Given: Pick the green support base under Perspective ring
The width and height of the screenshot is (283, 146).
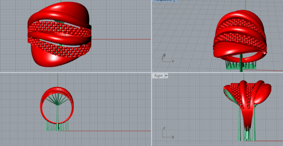Looking at the screenshot, I should (241, 65).
